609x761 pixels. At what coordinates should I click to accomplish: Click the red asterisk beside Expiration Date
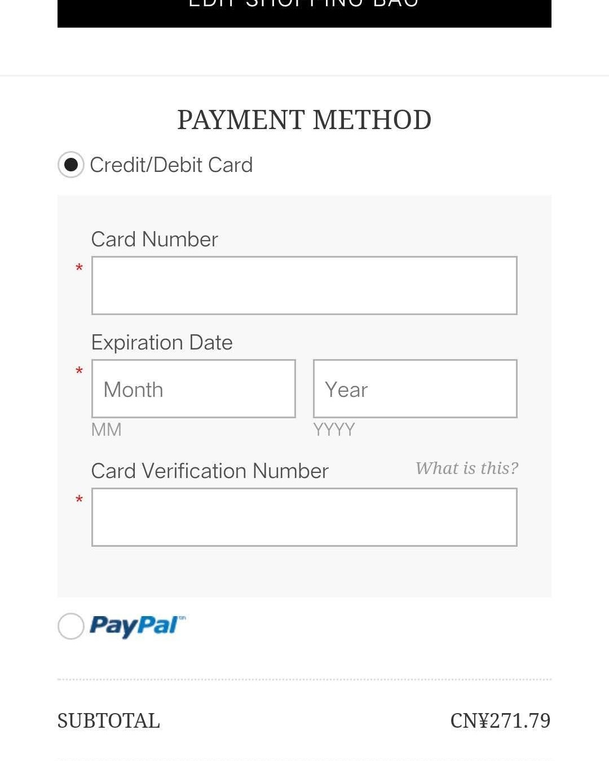coord(79,371)
